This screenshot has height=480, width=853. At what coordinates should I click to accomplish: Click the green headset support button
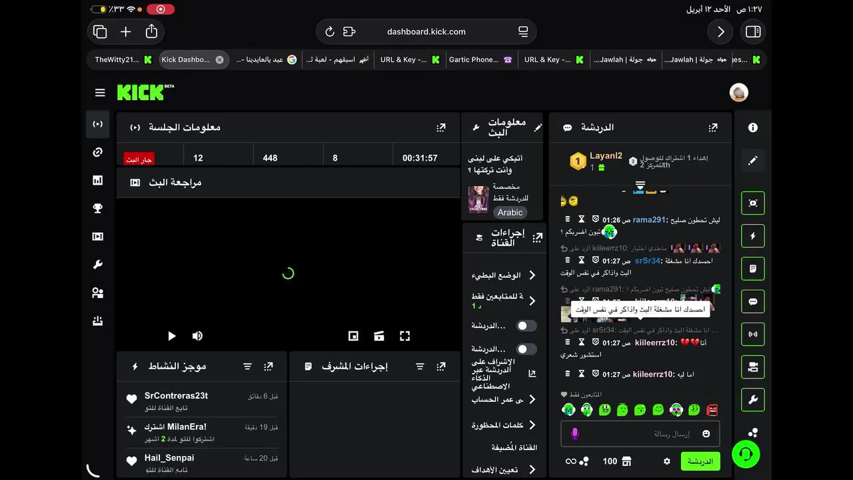coord(746,455)
